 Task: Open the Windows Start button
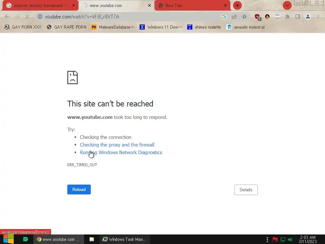(x=9, y=239)
